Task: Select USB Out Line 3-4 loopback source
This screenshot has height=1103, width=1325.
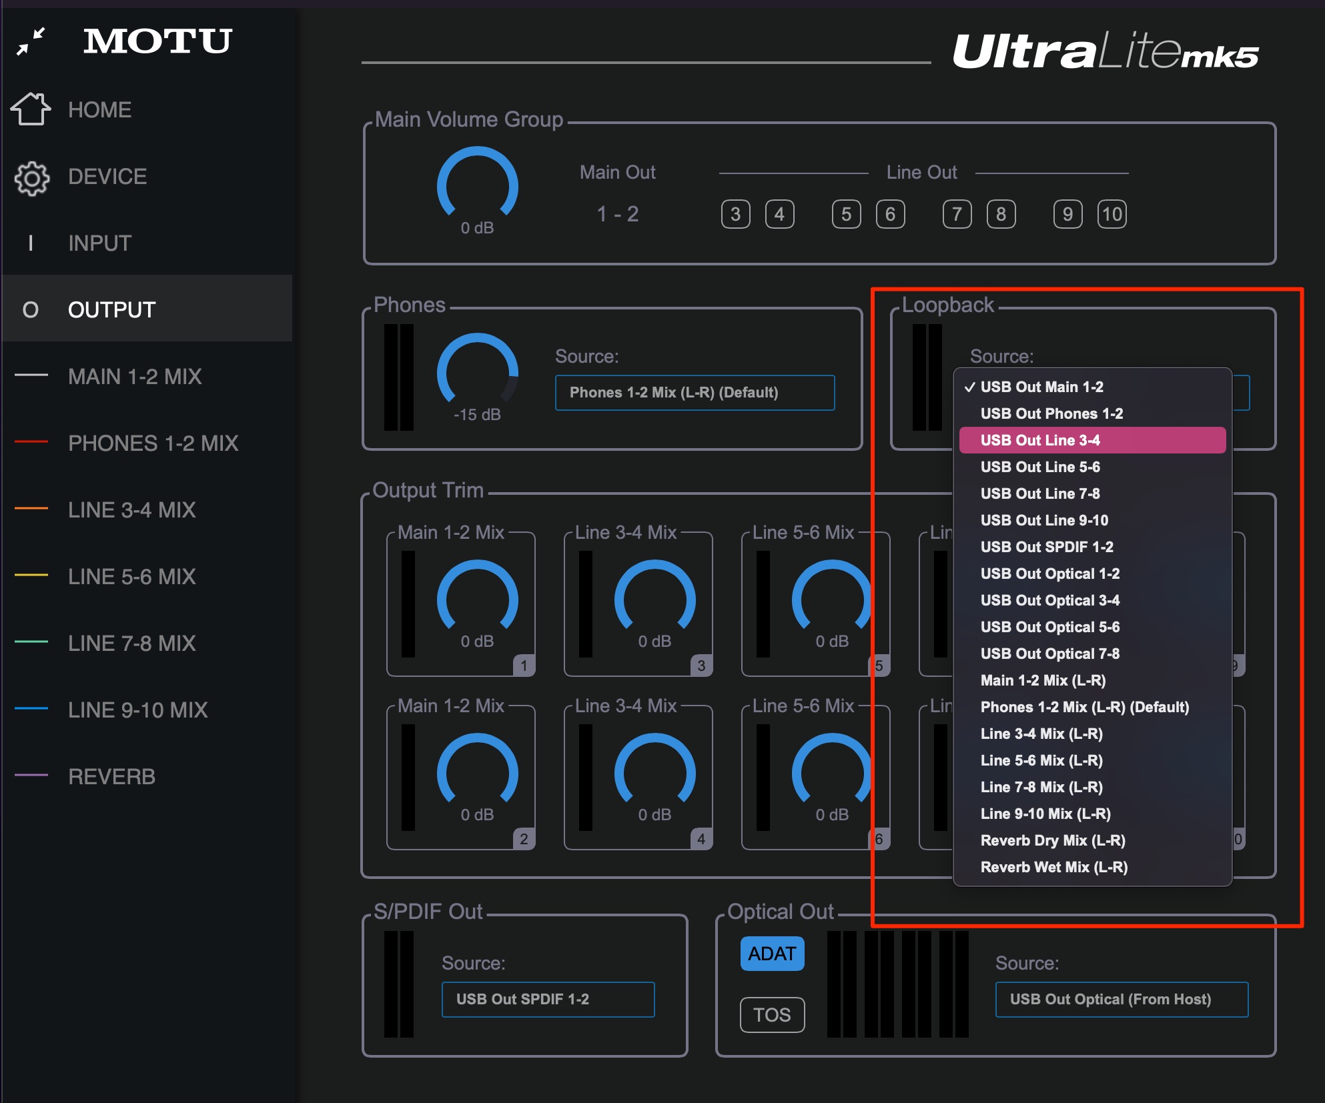Action: [x=1093, y=440]
